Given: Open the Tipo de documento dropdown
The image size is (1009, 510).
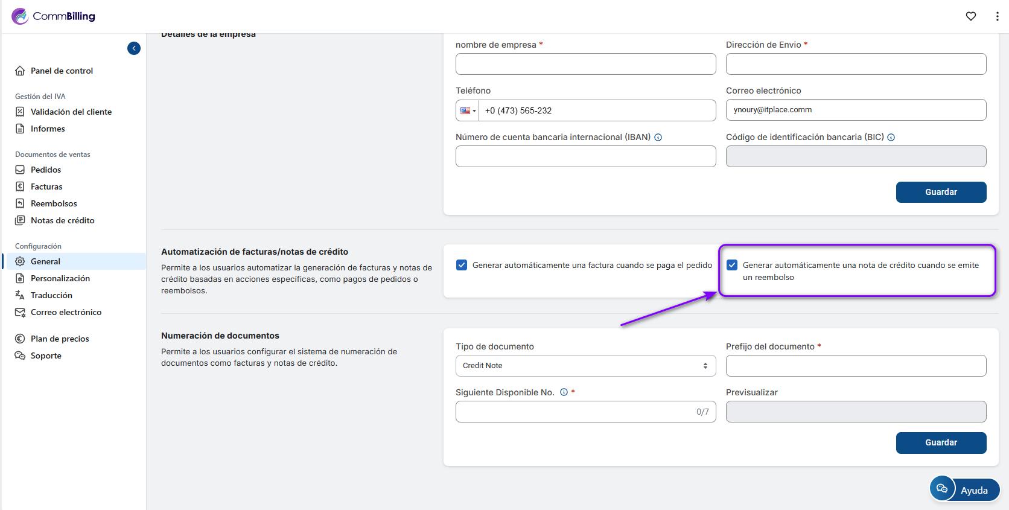Looking at the screenshot, I should [585, 366].
